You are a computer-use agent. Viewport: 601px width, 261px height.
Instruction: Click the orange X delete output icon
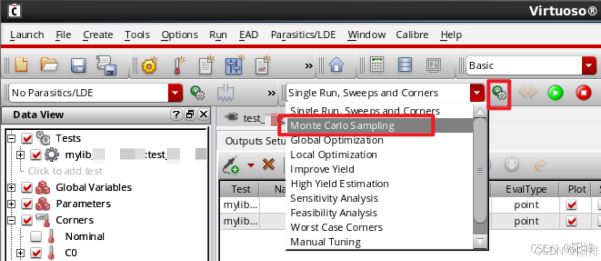point(269,165)
